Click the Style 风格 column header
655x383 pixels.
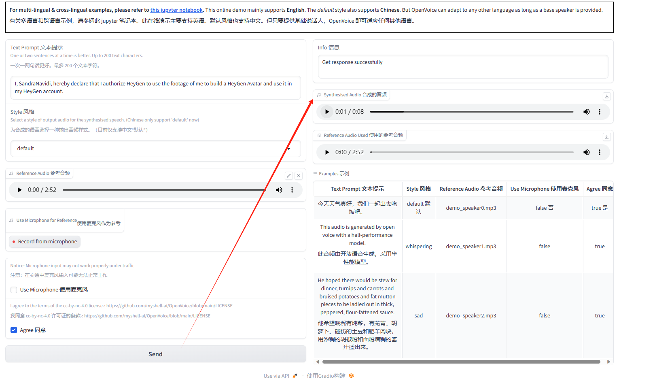pos(419,189)
